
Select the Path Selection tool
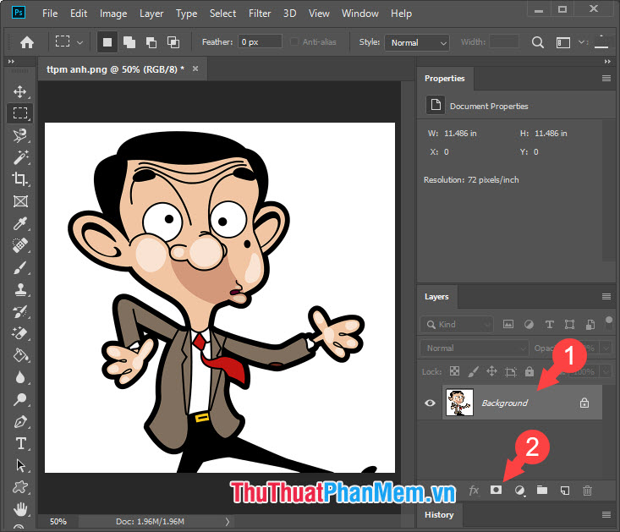point(19,465)
